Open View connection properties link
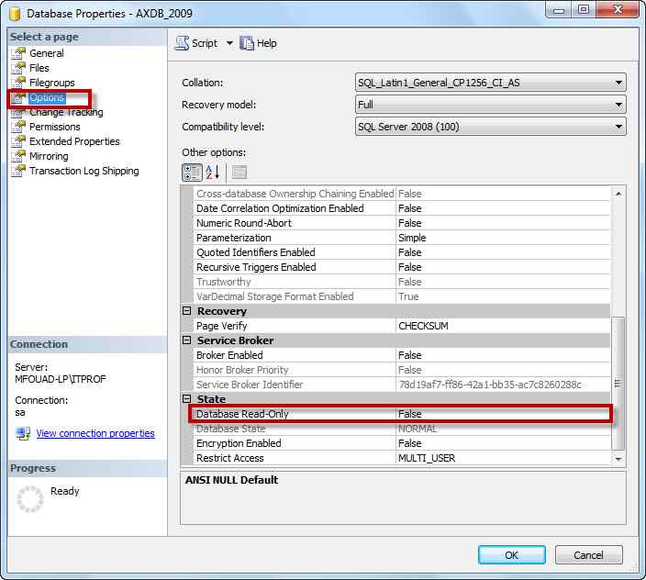 95,433
